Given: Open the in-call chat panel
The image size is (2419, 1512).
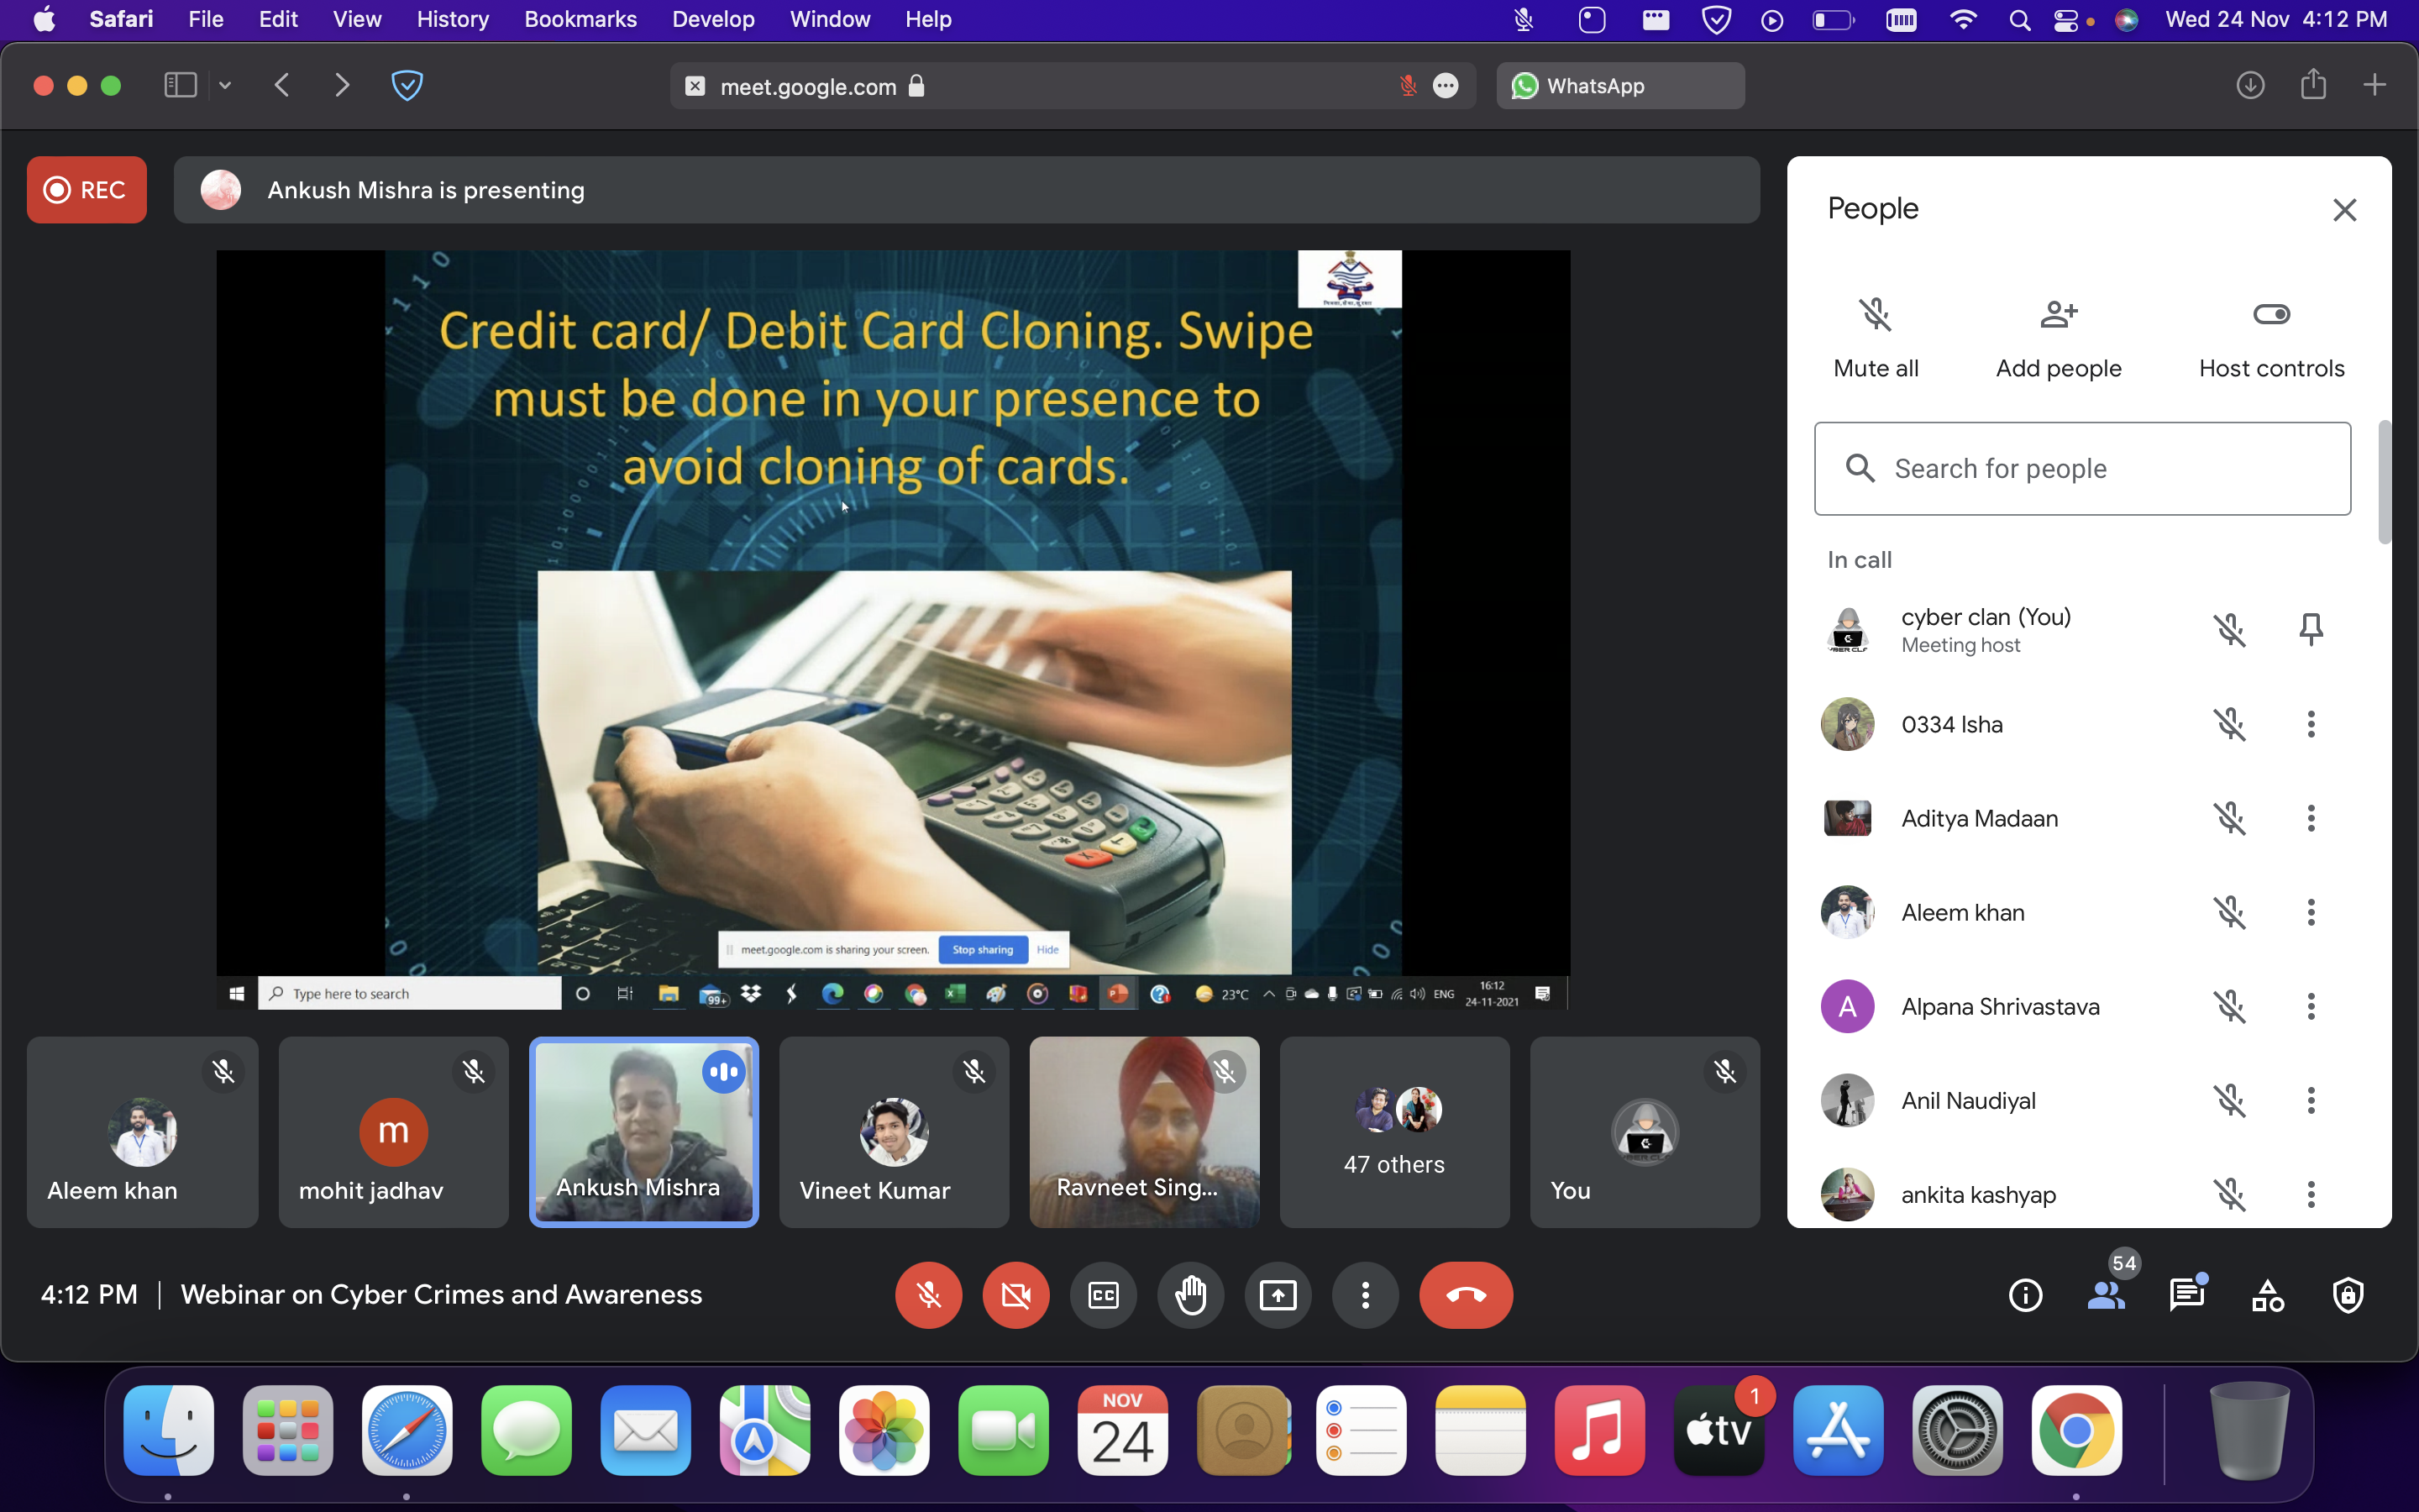Looking at the screenshot, I should [2187, 1295].
